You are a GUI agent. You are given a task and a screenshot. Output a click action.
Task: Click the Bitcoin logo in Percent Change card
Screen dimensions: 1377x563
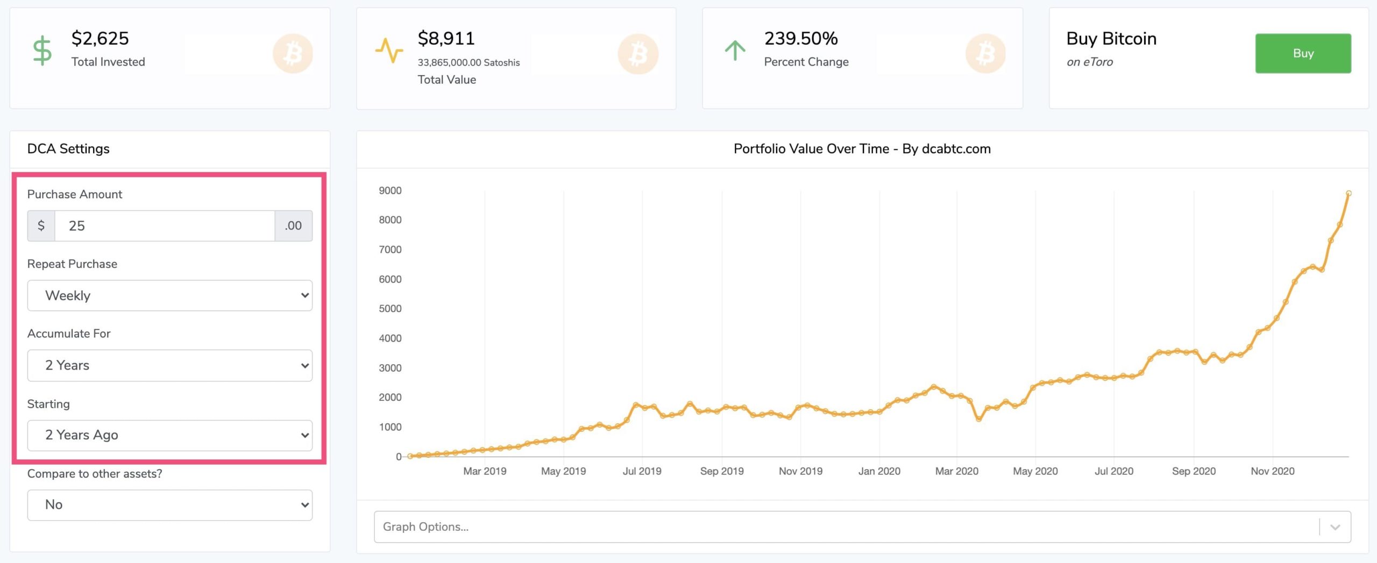coord(985,54)
